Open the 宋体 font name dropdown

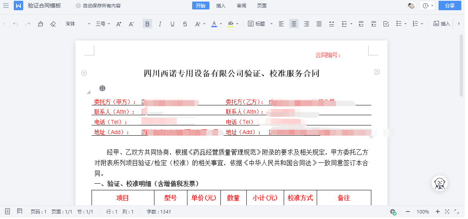tap(78, 24)
